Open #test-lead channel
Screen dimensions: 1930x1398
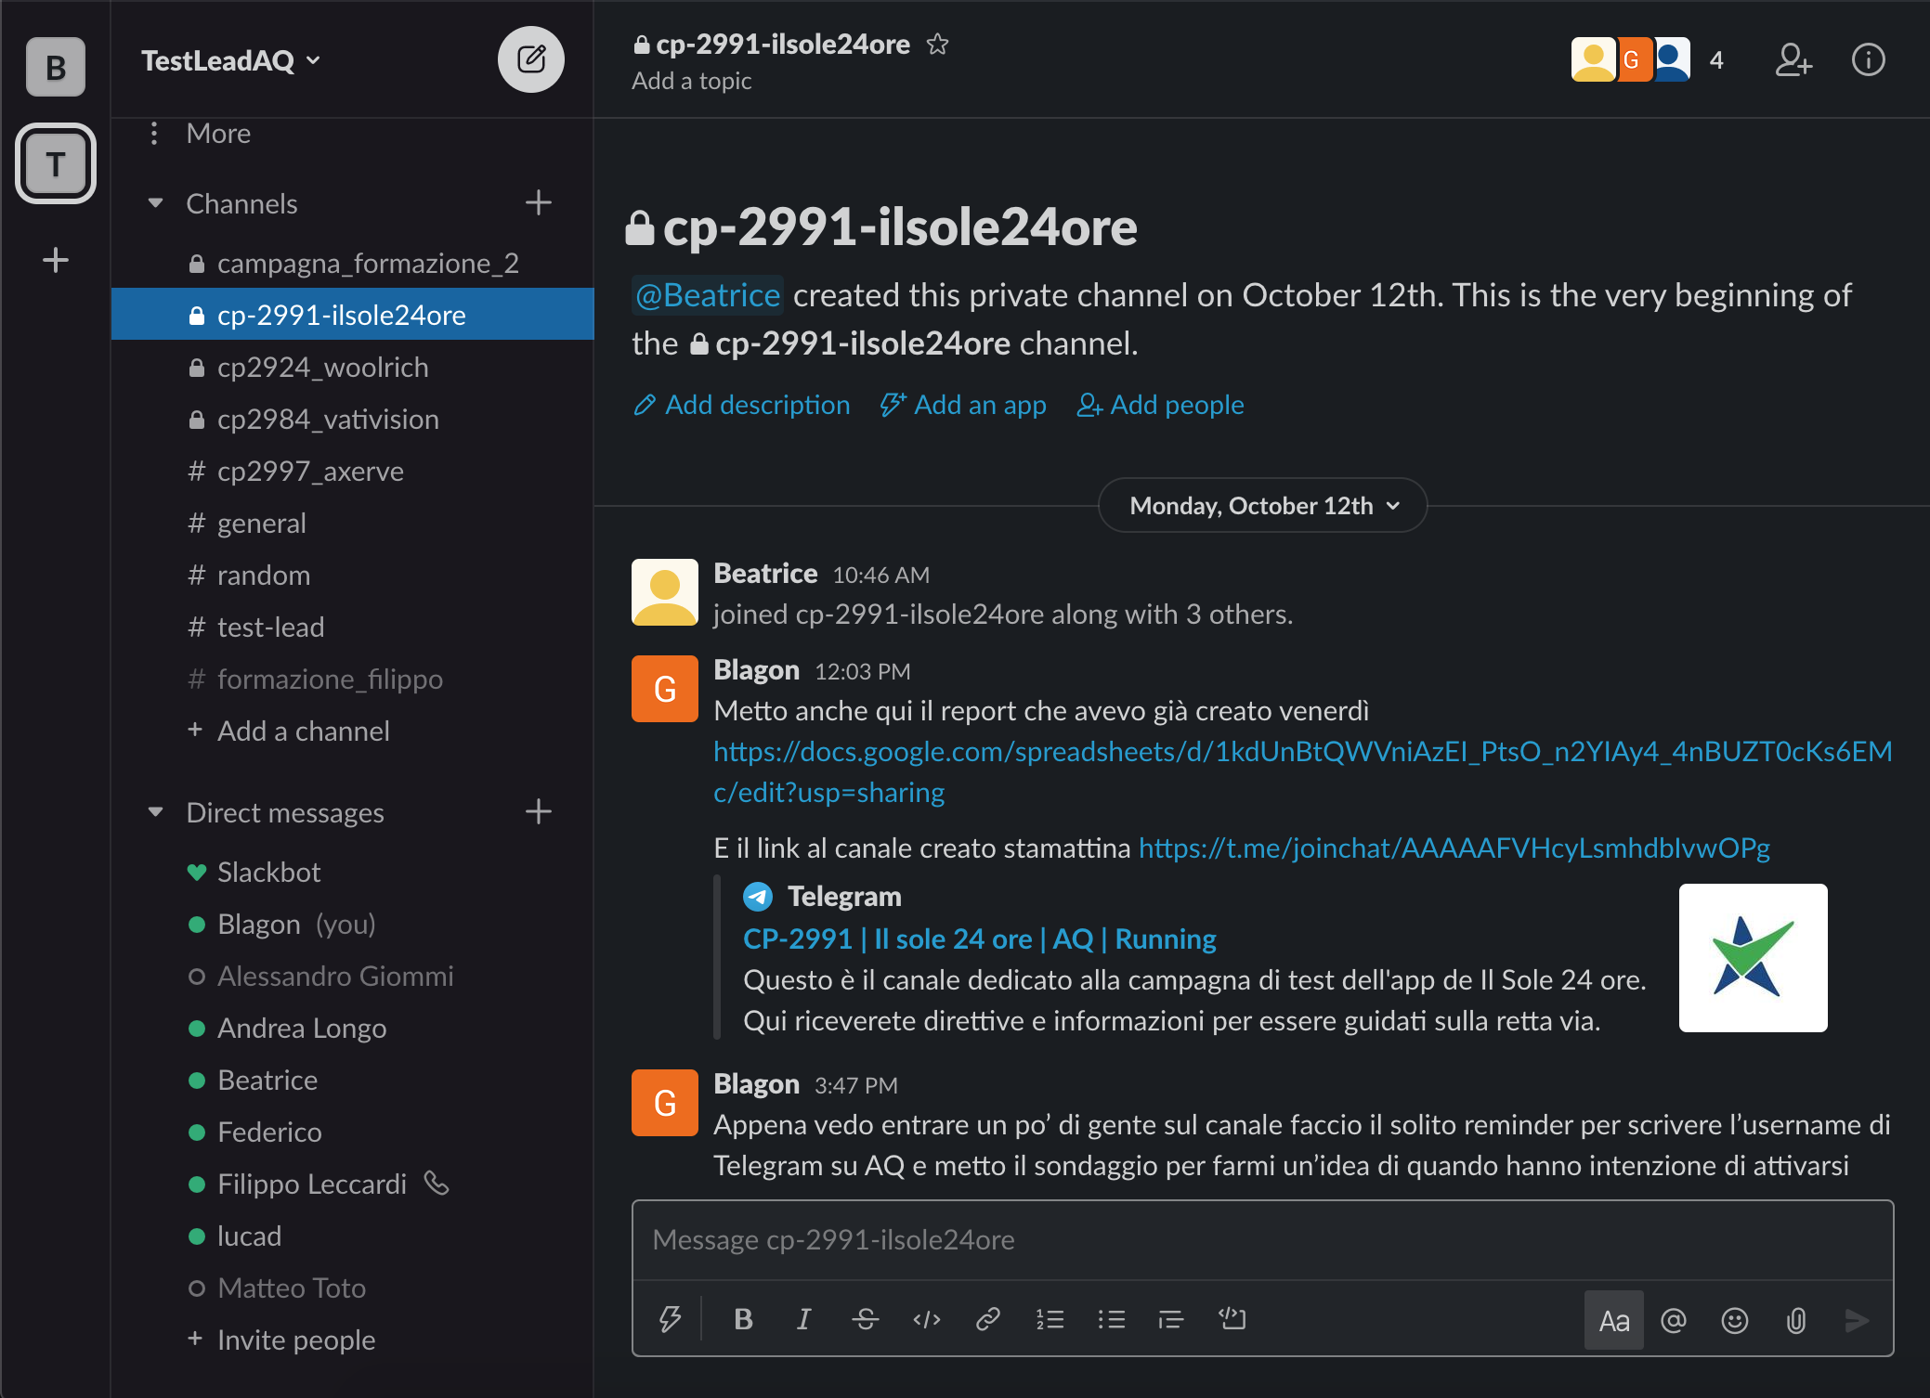[353, 628]
